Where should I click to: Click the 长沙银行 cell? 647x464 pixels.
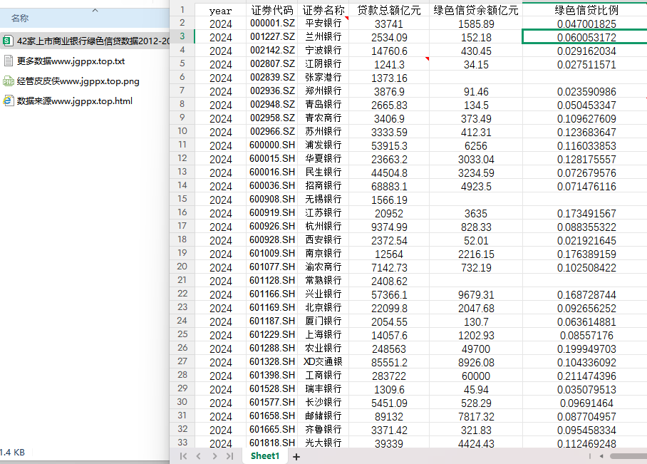coord(323,403)
